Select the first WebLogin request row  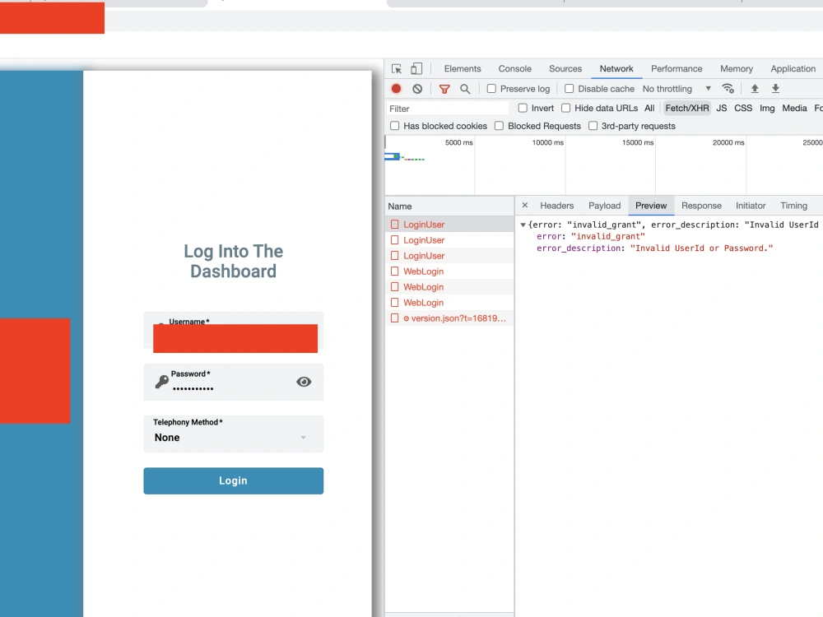pyautogui.click(x=449, y=271)
